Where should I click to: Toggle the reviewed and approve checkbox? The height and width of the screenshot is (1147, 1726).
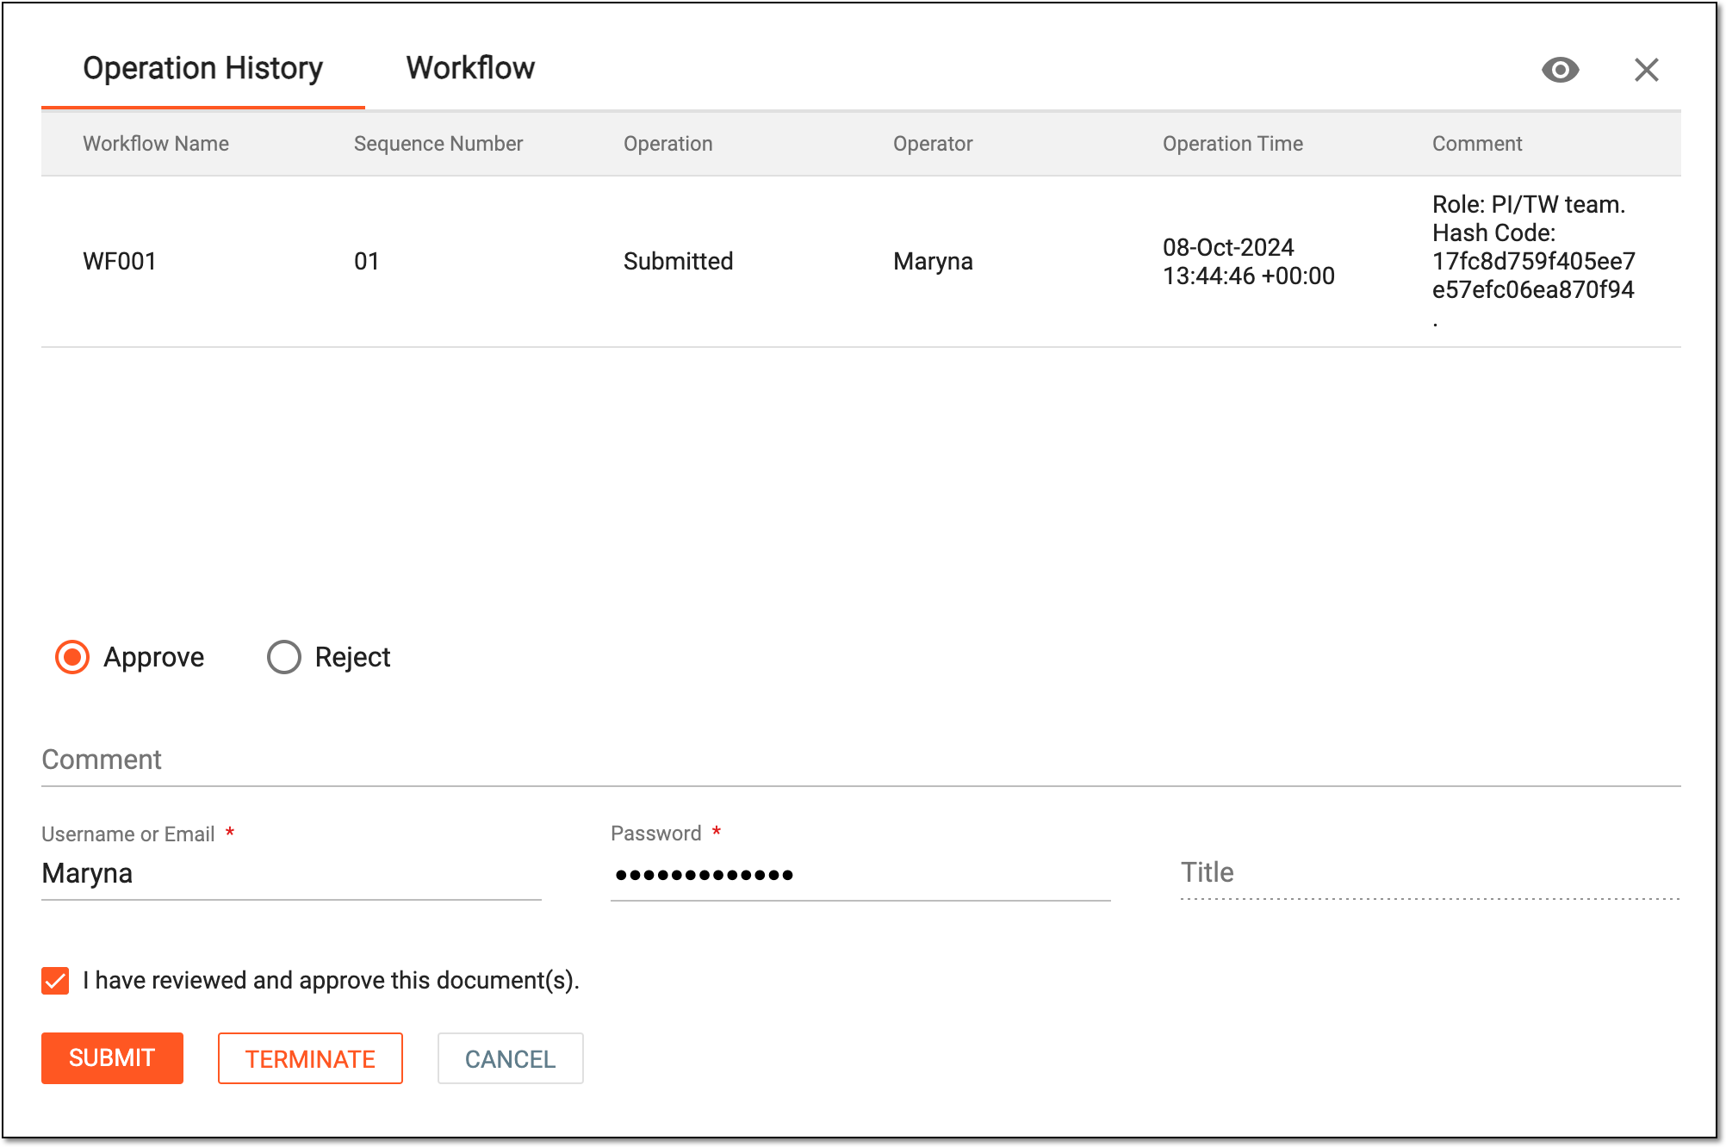coord(55,980)
